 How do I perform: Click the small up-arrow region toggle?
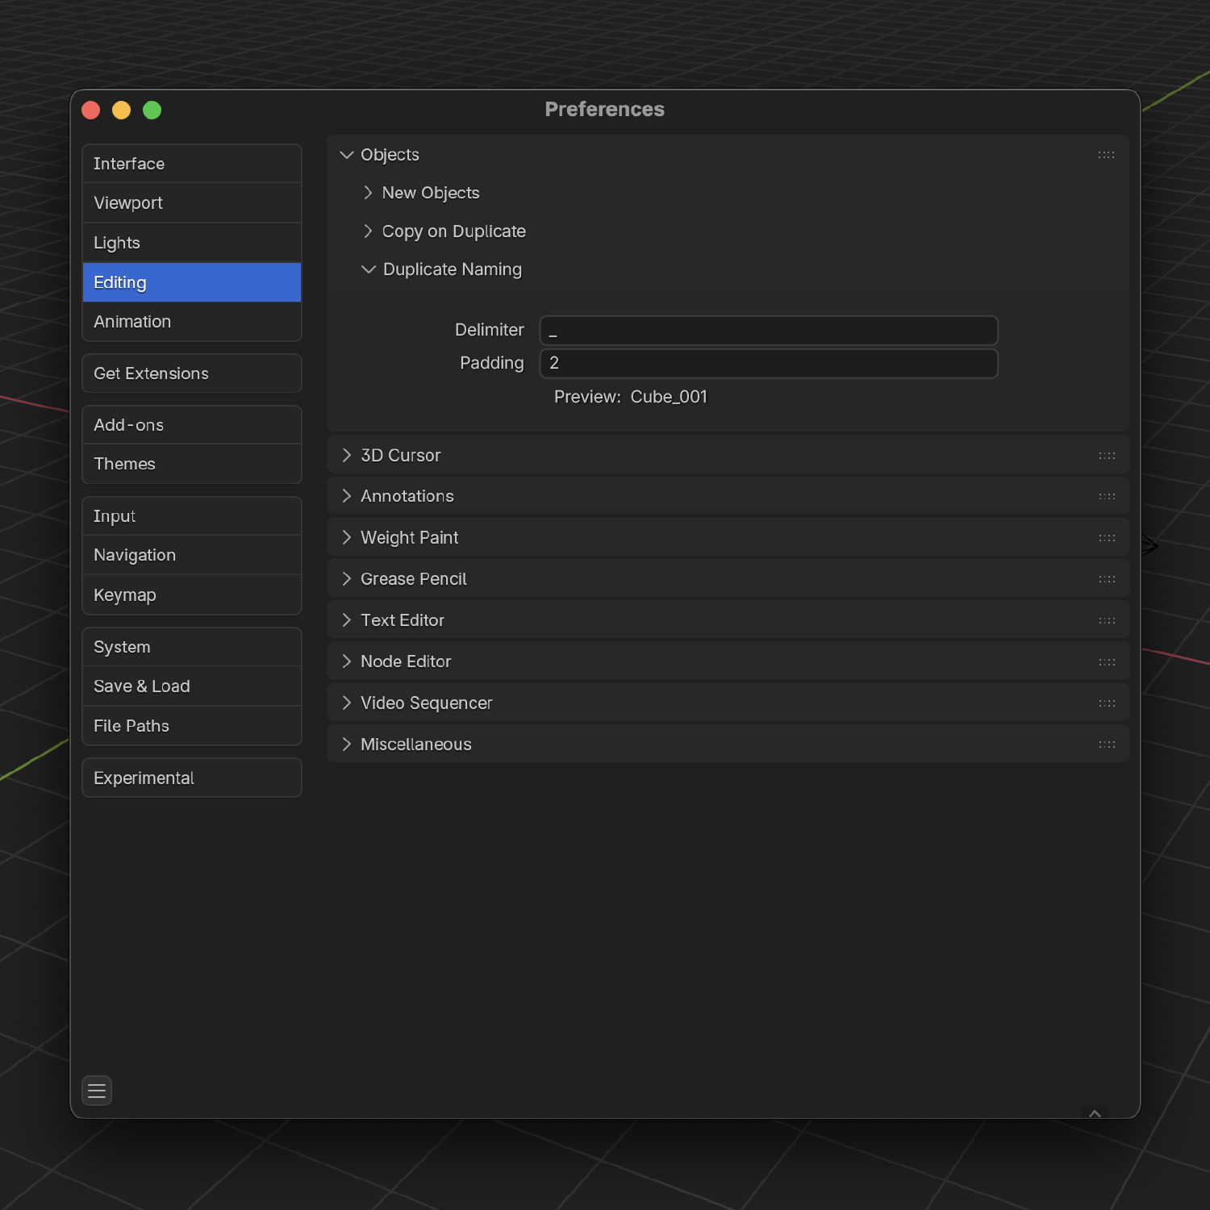tap(1095, 1113)
